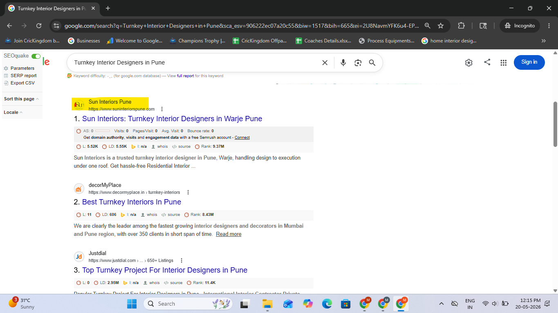Open the full report keyword link
Image resolution: width=558 pixels, height=313 pixels.
[186, 76]
